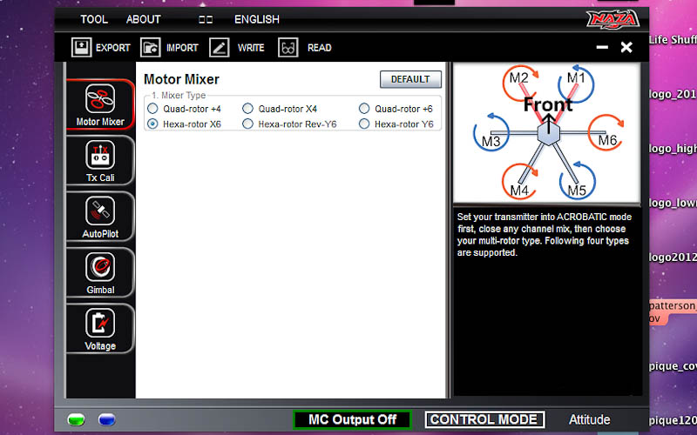The width and height of the screenshot is (697, 435).
Task: Click the MC Output Off status box
Action: tap(352, 420)
